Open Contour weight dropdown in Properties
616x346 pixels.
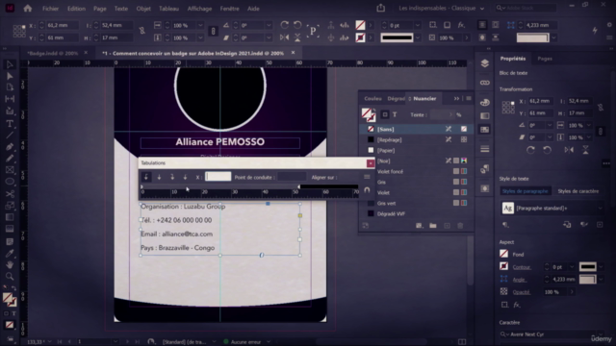pos(572,267)
